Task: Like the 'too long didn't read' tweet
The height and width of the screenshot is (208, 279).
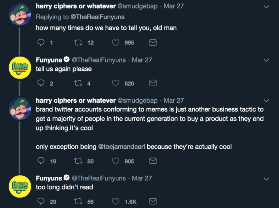Action: point(115,202)
